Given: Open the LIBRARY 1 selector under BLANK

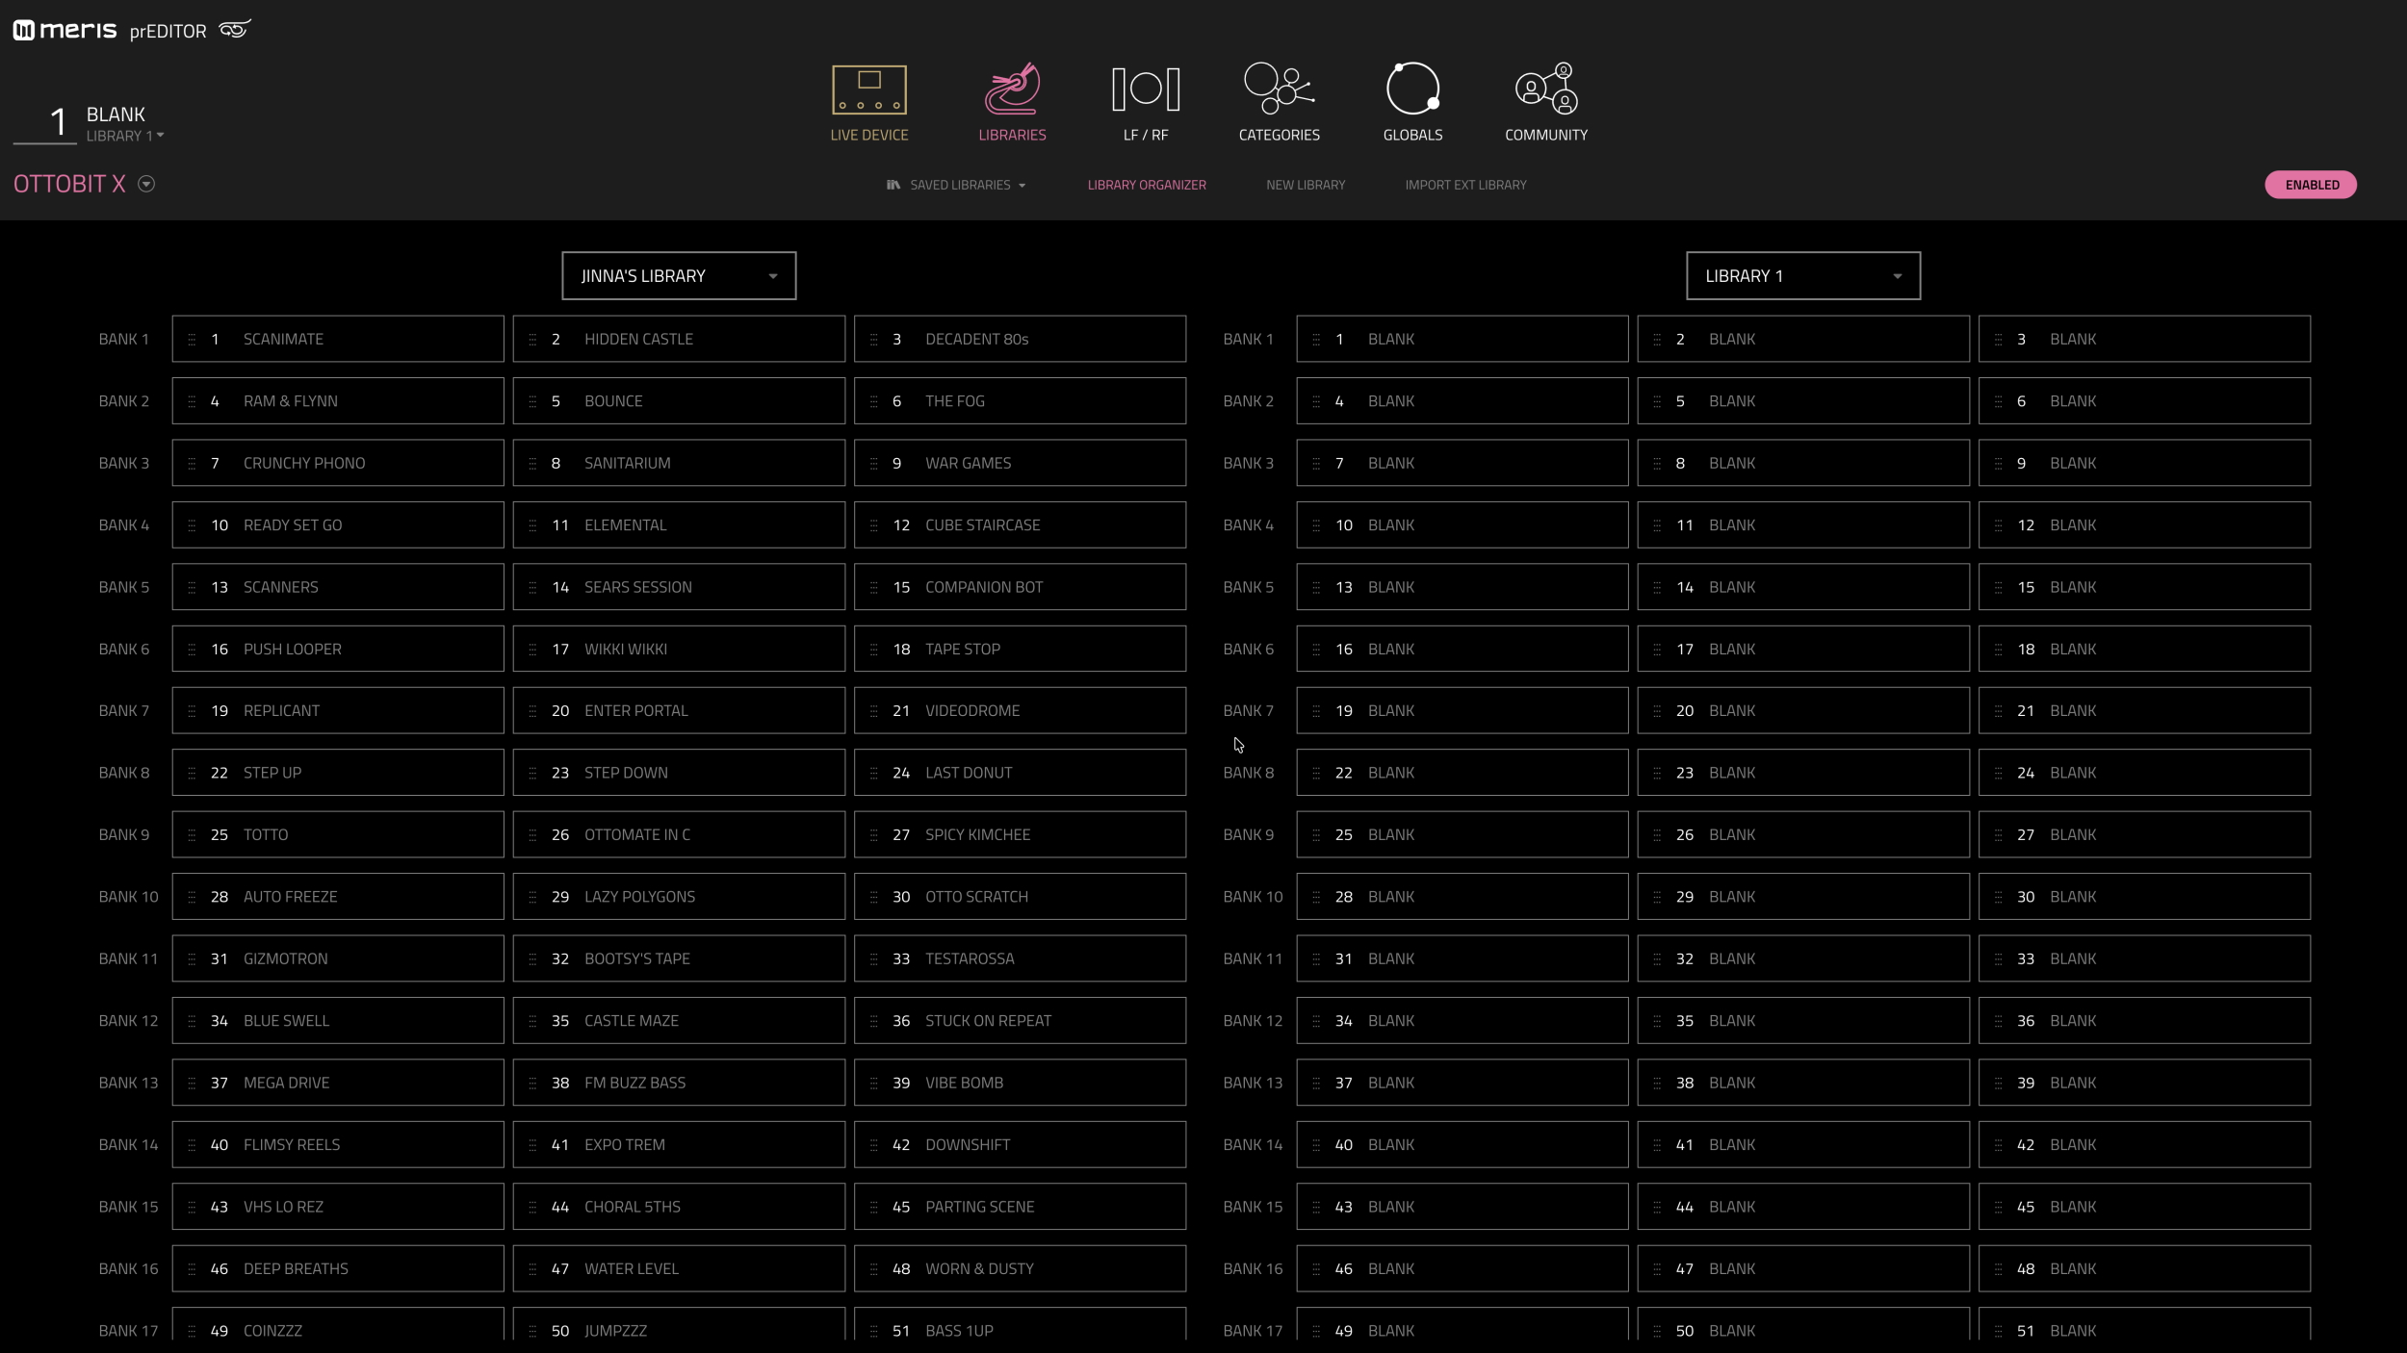Looking at the screenshot, I should click(125, 136).
